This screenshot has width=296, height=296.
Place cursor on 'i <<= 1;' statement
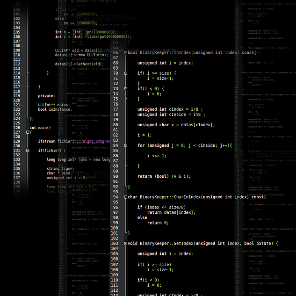click(x=157, y=156)
